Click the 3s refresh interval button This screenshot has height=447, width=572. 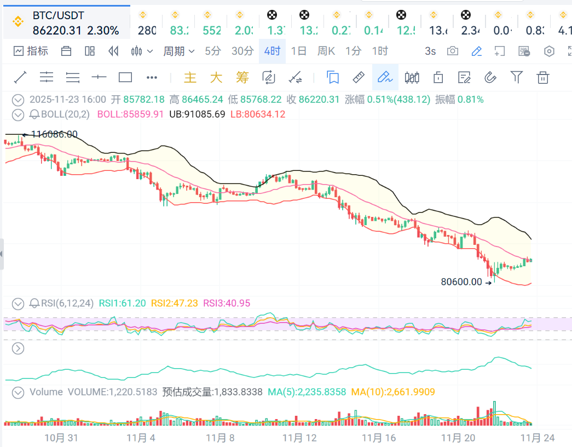tap(430, 51)
